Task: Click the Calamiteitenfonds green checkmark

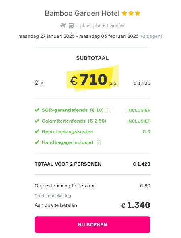Action: [x=37, y=121]
